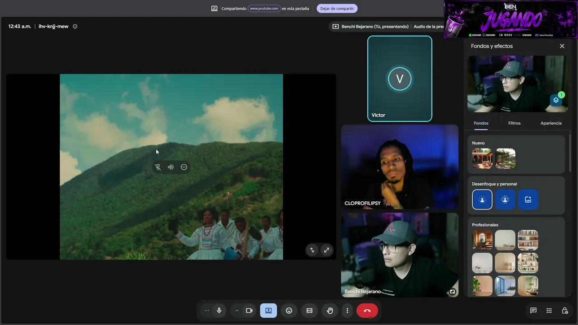The image size is (578, 325).
Task: Close the 'Fondos y efectos' panel
Action: (562, 46)
